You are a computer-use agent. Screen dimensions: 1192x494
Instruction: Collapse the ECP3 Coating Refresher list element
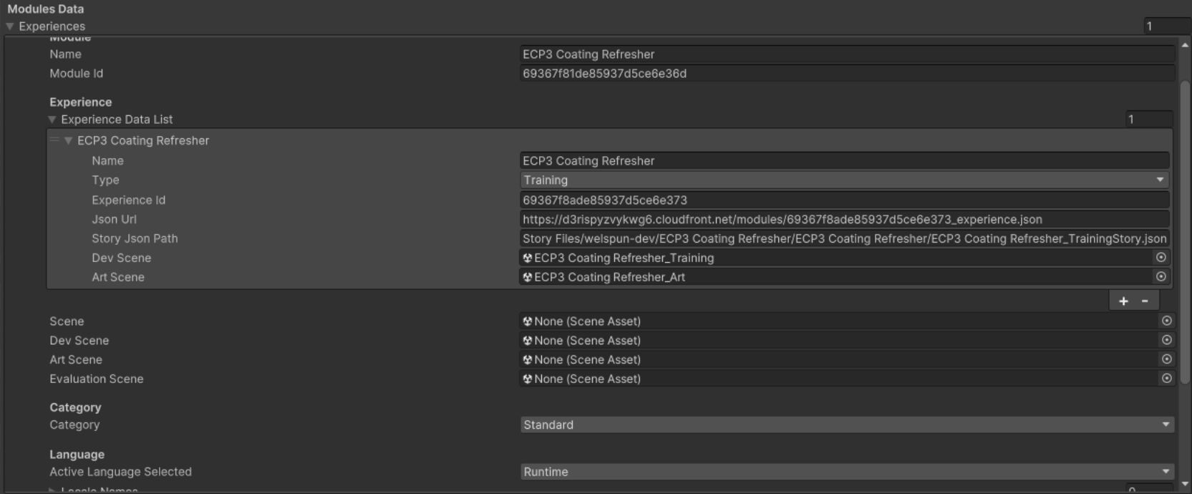click(69, 141)
